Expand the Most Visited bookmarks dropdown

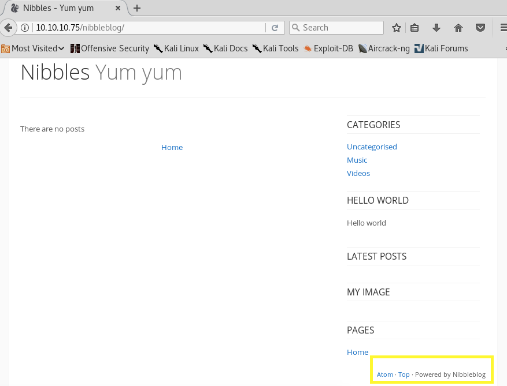[x=33, y=48]
